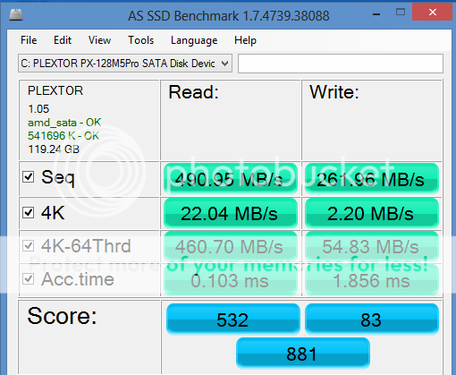Click 4K-64Thrd write result 54.83 MB/s
This screenshot has width=456, height=375.
[x=371, y=246]
